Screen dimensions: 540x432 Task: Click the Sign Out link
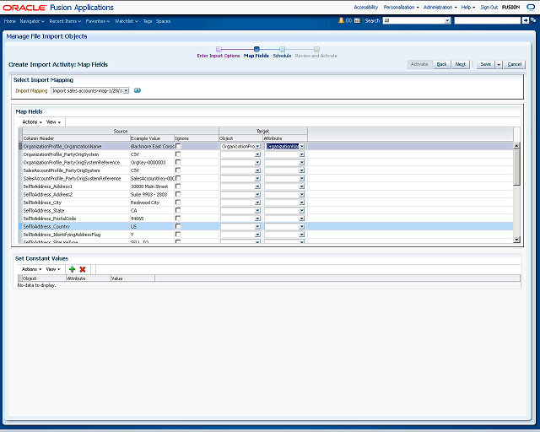489,7
